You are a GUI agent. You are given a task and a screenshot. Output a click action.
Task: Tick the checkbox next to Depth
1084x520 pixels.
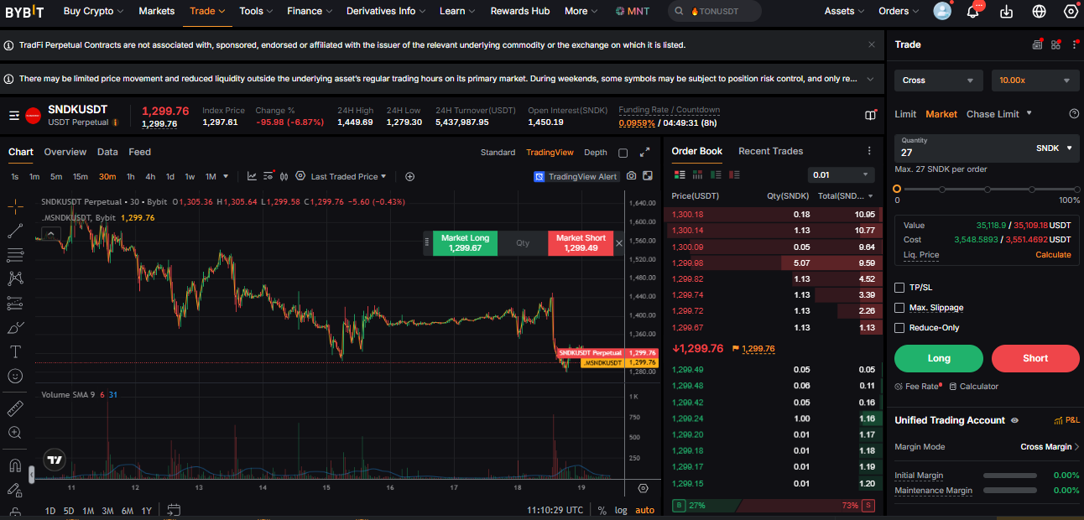pos(623,153)
